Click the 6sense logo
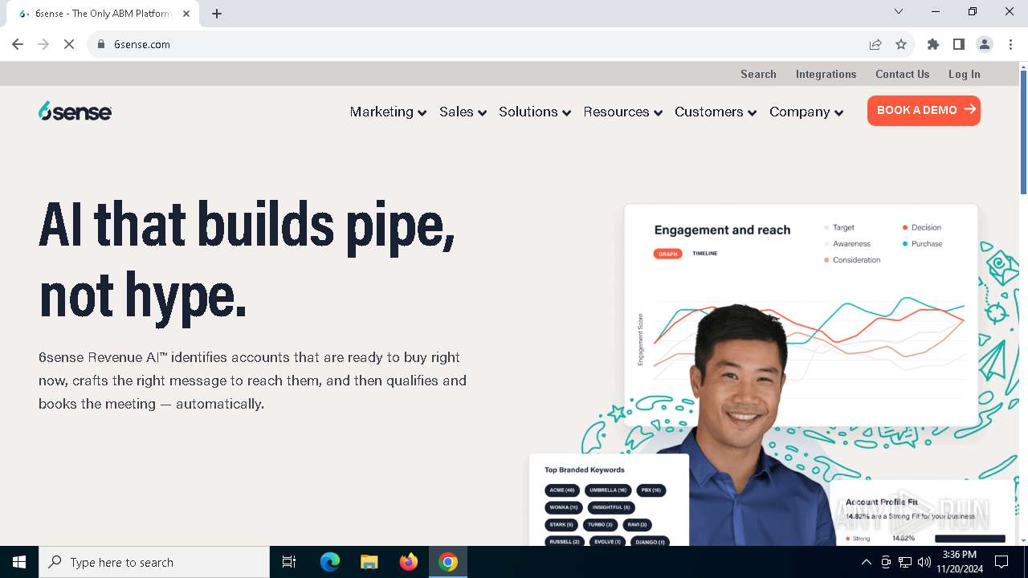This screenshot has width=1028, height=578. [x=75, y=112]
